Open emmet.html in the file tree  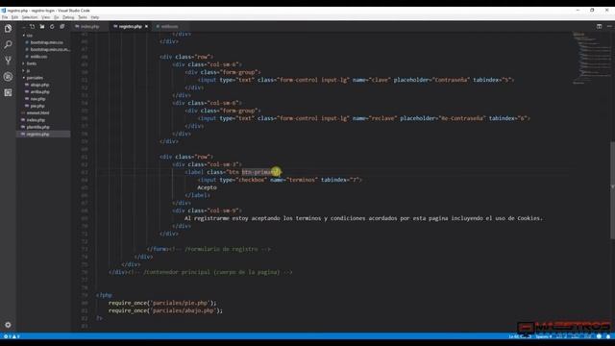click(37, 113)
